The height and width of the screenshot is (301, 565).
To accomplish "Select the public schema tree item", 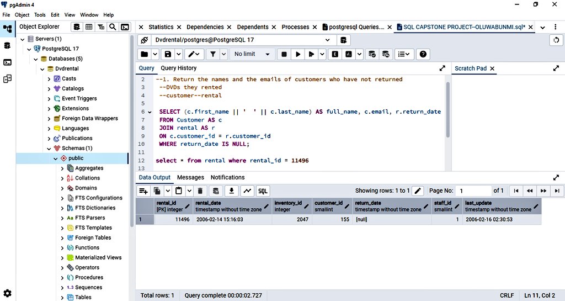I will (x=72, y=159).
